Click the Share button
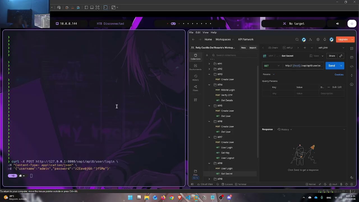 [332, 56]
